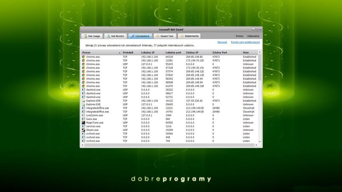Screen dimensions: 342x192
Task: Click the integratedoffice.exe icon in the port 12231 row
Action: 83,108
